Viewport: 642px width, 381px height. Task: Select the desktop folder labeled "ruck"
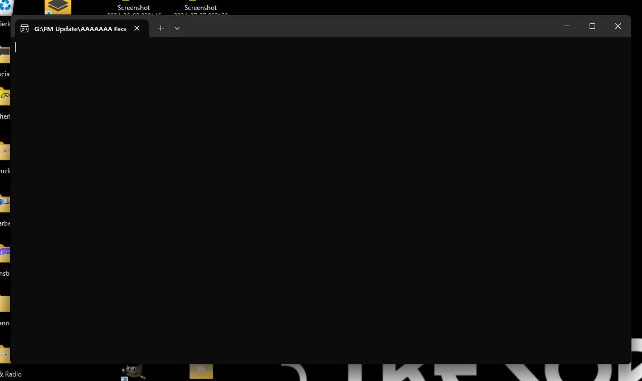click(x=5, y=153)
